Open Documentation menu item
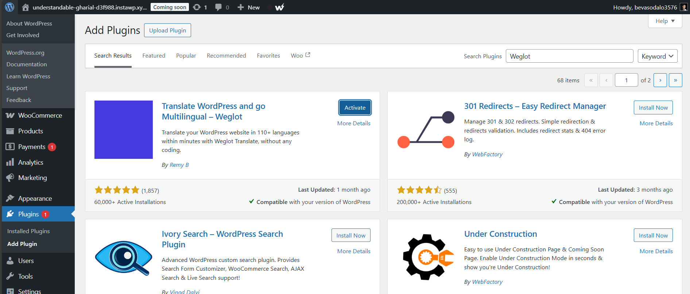 coord(27,64)
